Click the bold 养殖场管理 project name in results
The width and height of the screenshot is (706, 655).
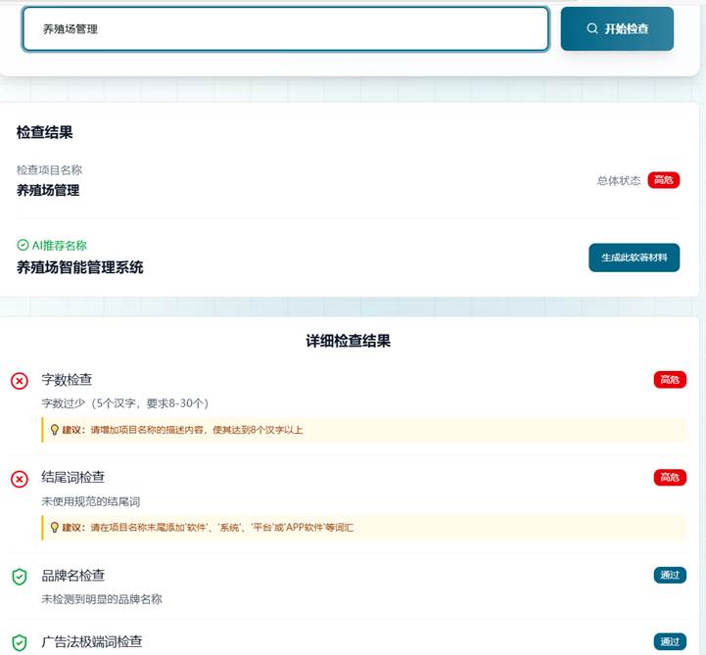click(x=48, y=190)
